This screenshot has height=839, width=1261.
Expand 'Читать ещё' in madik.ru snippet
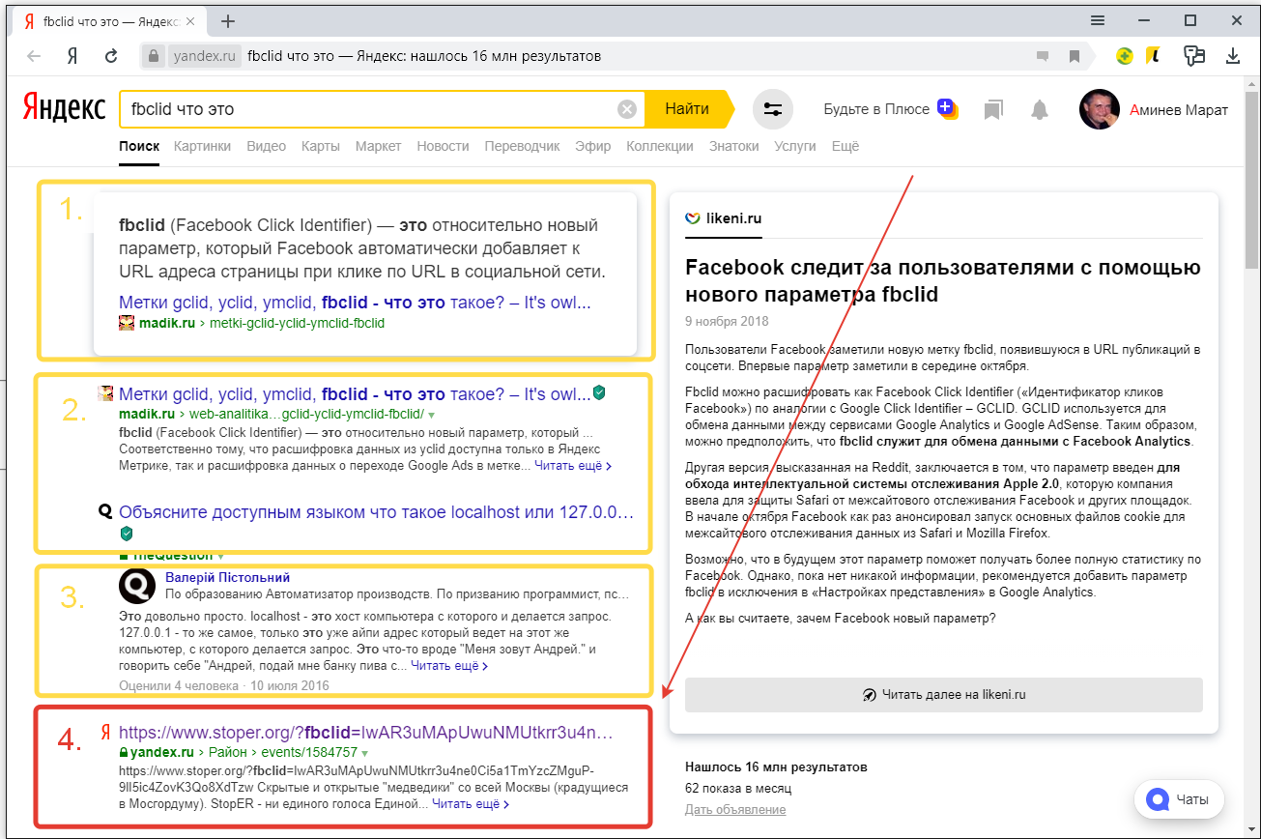pyautogui.click(x=572, y=466)
